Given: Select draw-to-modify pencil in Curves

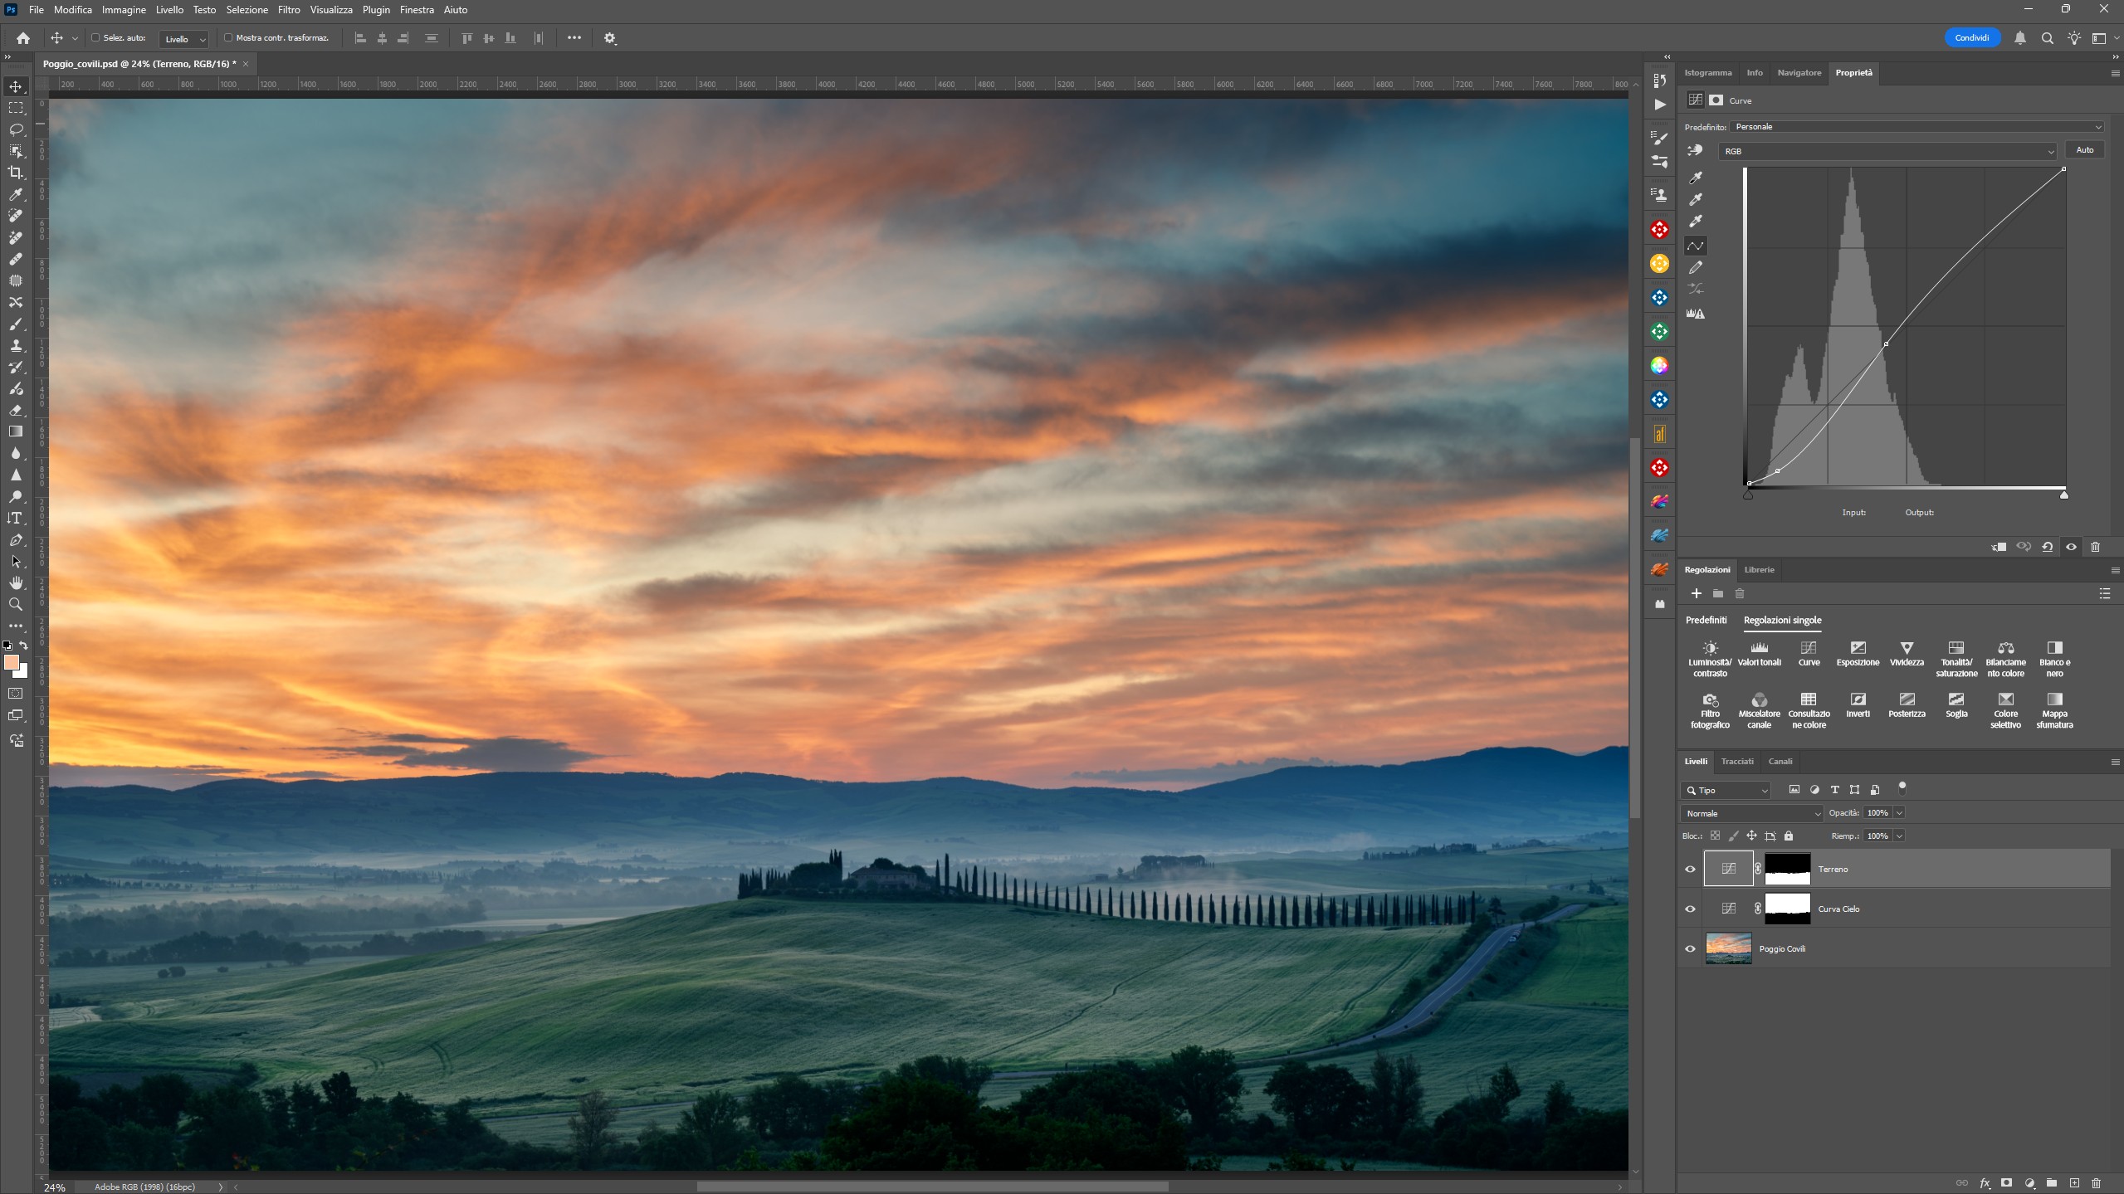Looking at the screenshot, I should click(1696, 267).
